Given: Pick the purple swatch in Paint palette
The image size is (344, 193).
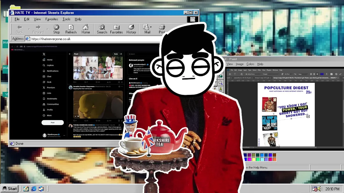Looking at the screenshot, I should (x=249, y=155).
